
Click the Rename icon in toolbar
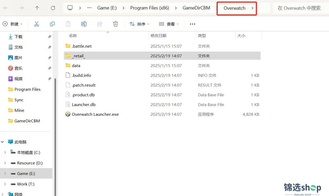click(x=84, y=24)
